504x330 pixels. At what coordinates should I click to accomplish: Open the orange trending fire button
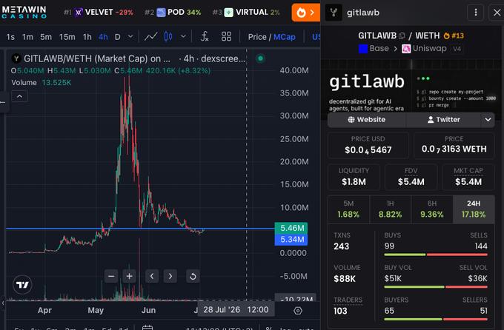point(305,13)
